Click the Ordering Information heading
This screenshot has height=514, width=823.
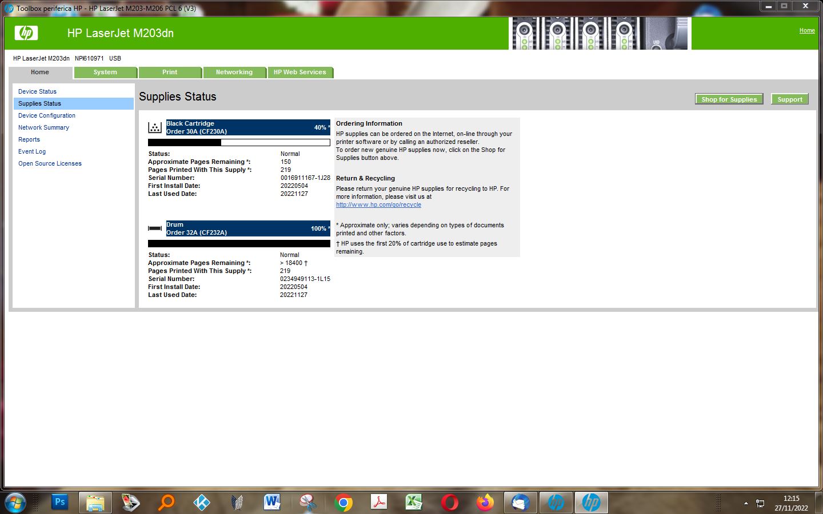[x=369, y=123]
